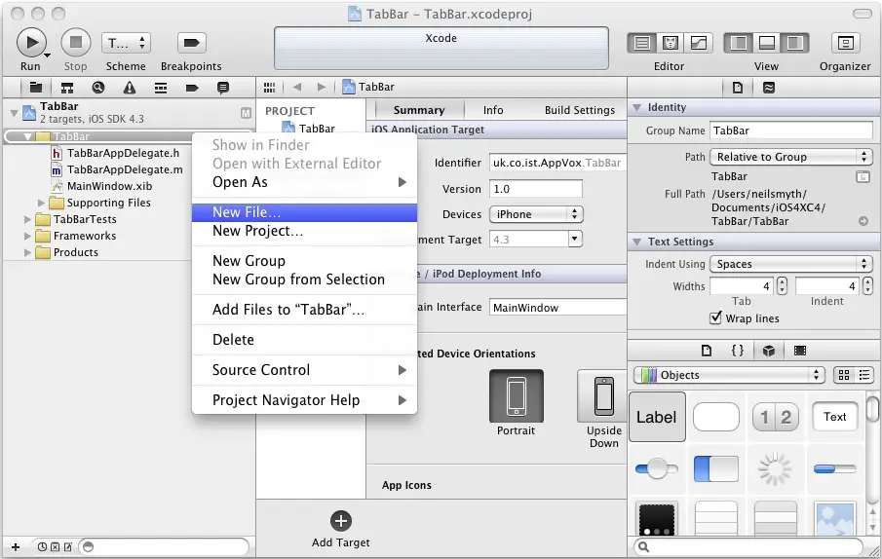
Task: Open the Organizer window
Action: (845, 43)
